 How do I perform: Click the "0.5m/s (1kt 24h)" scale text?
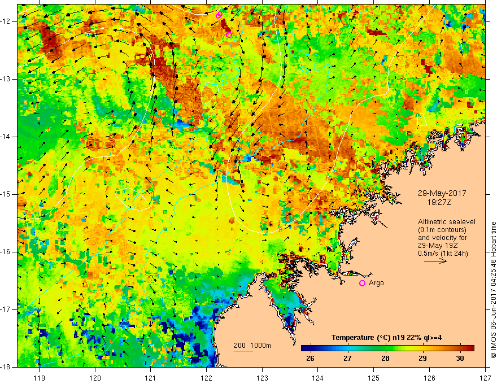(x=443, y=254)
